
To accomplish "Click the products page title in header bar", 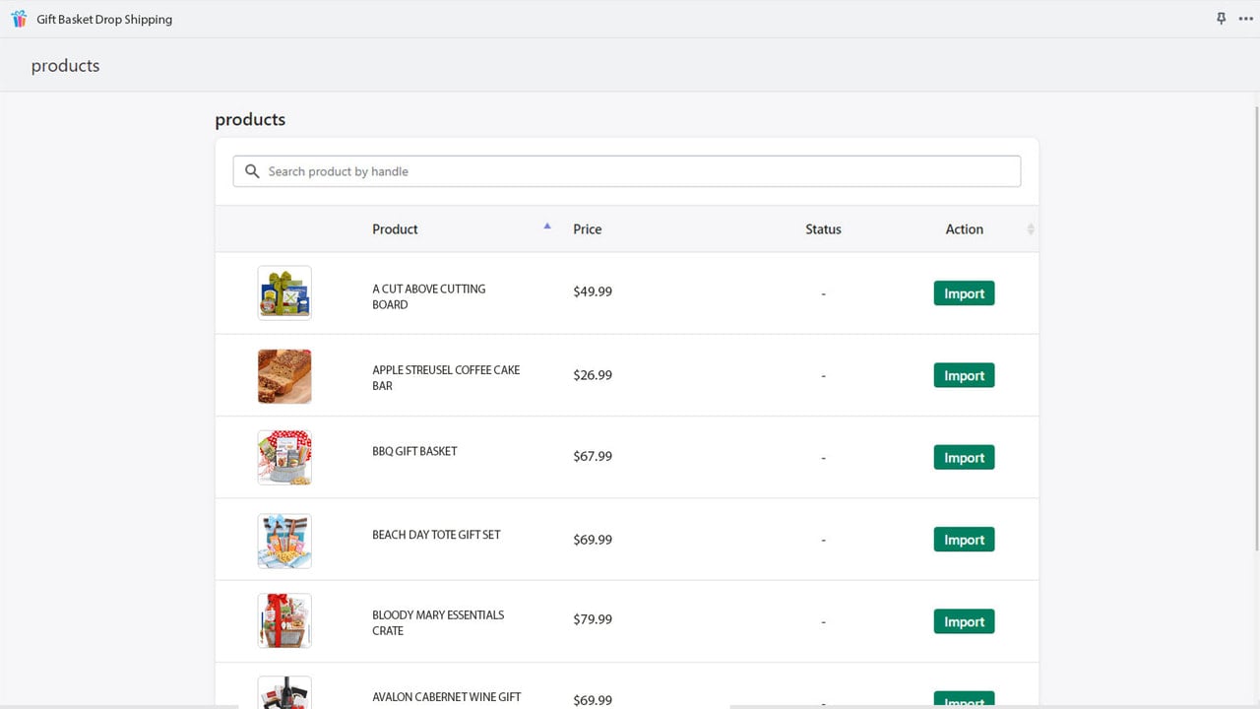I will click(65, 66).
